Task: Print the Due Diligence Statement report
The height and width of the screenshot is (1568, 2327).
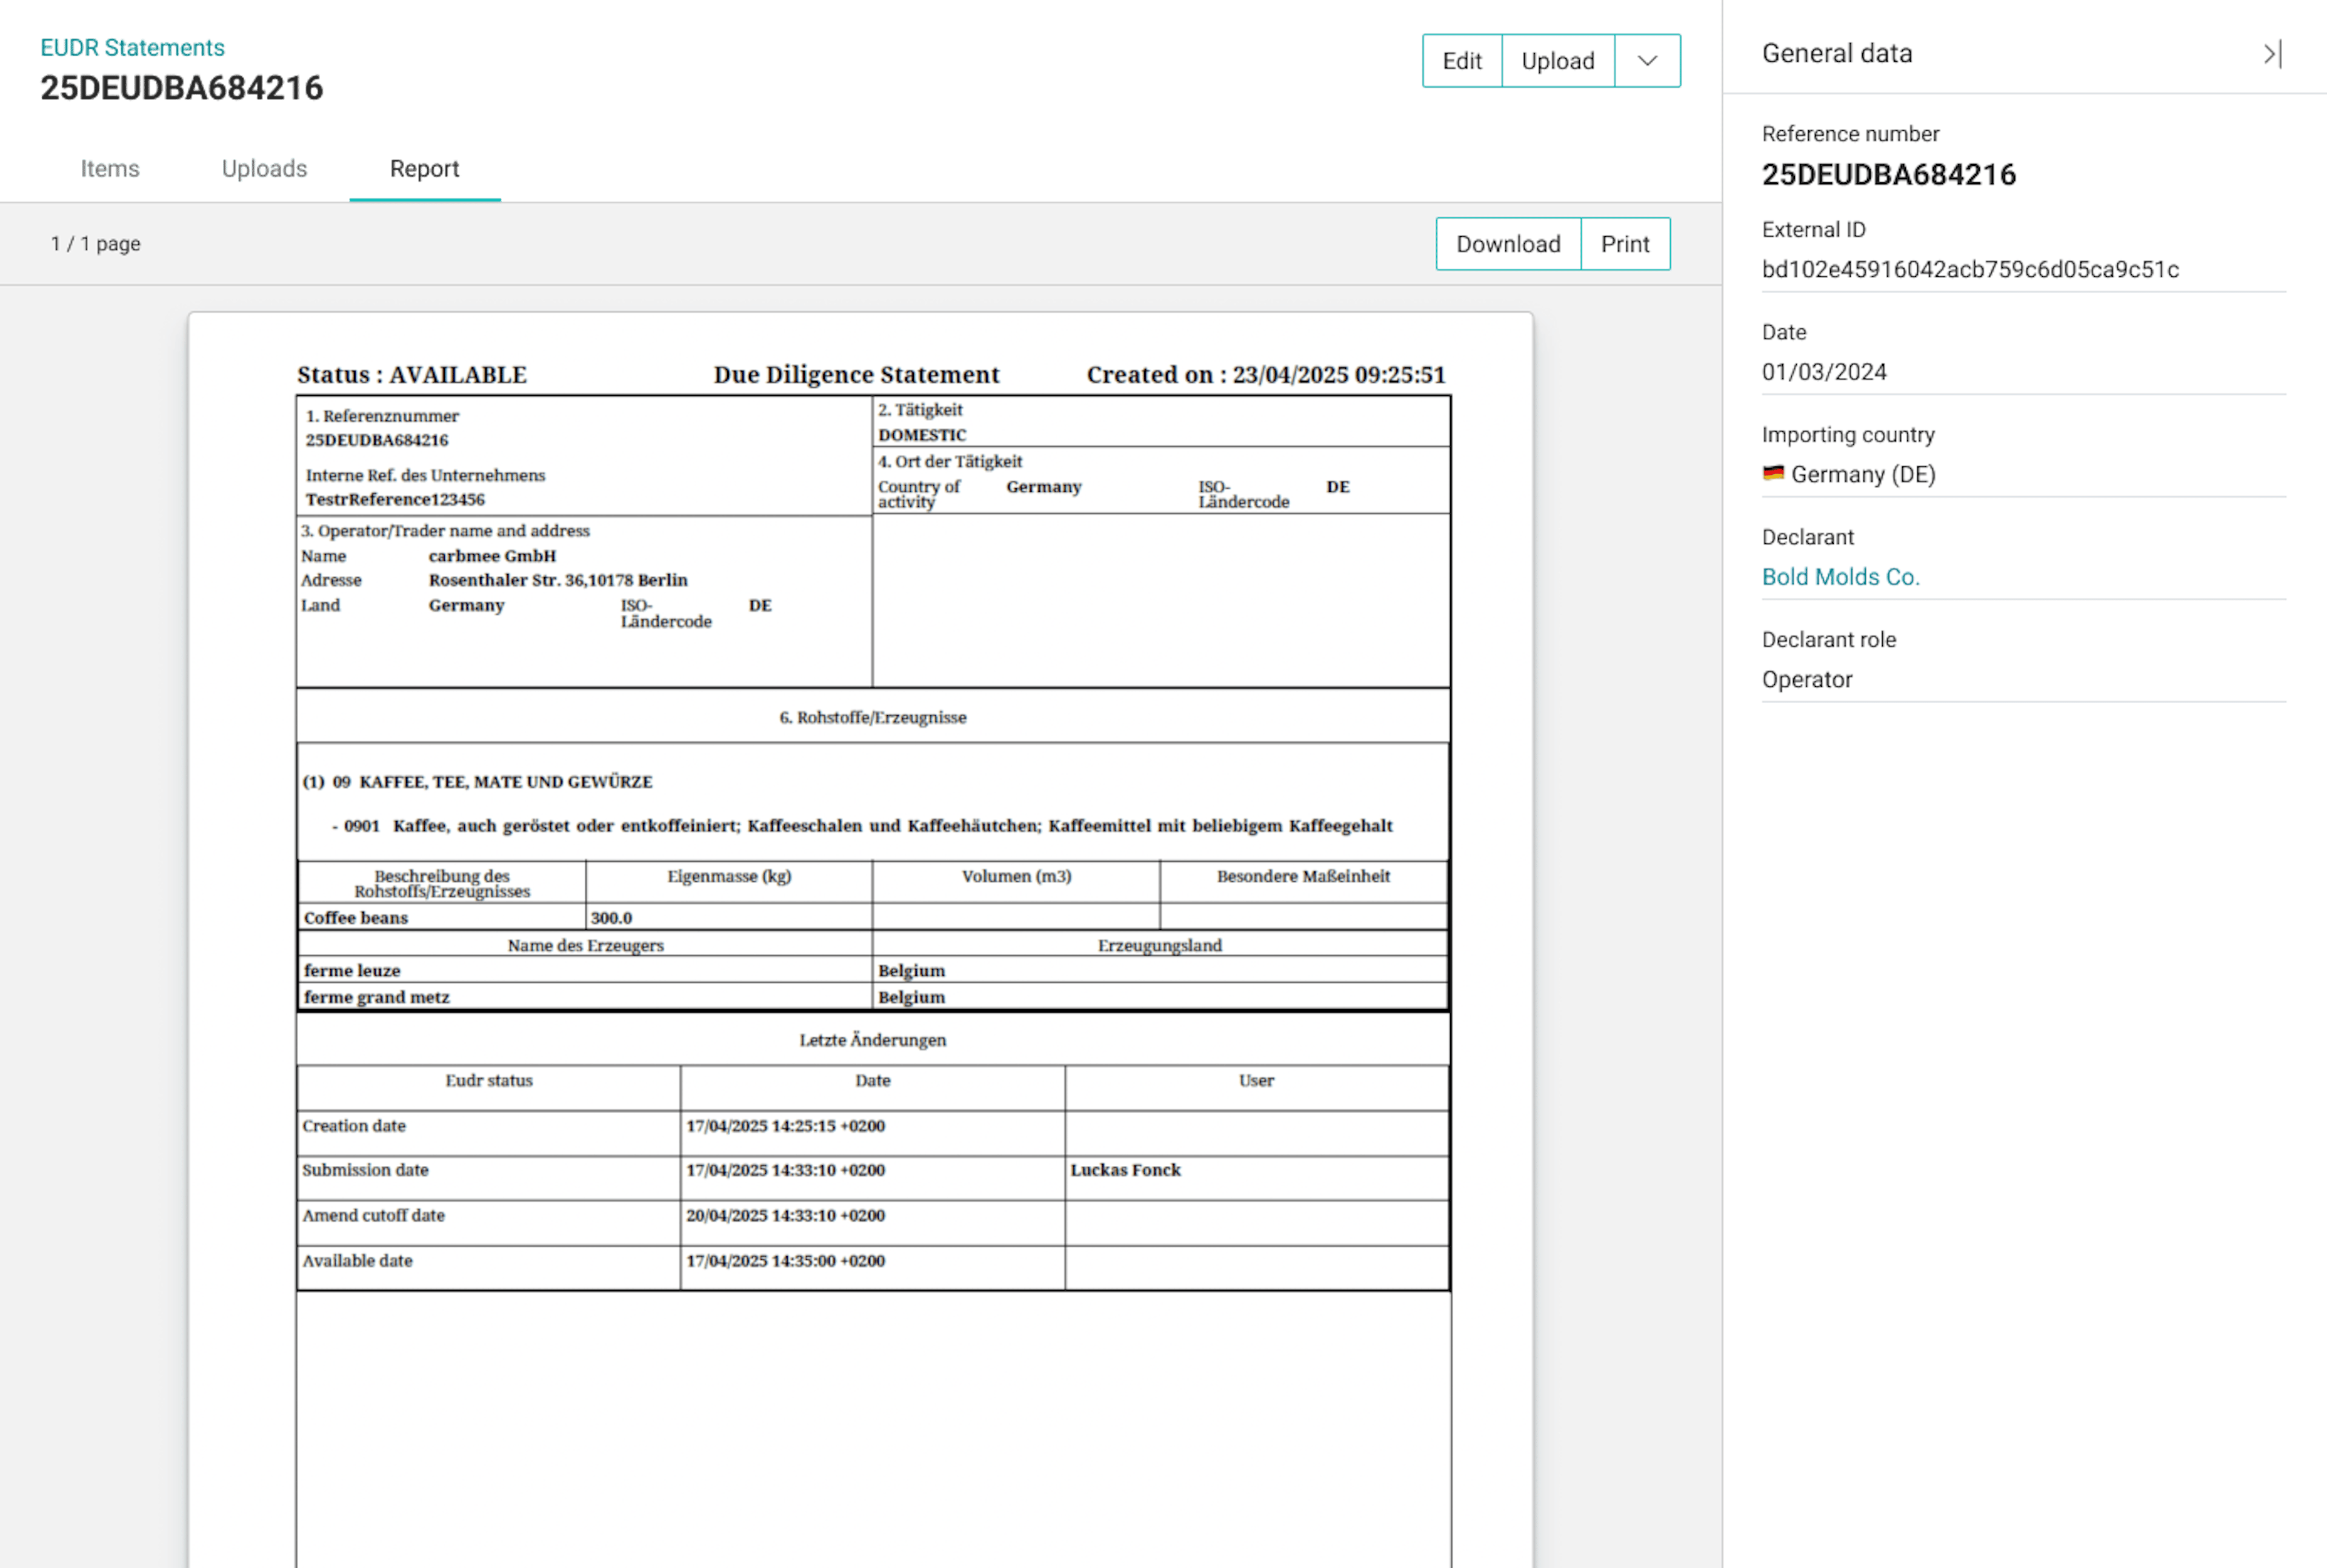Action: (x=1625, y=243)
